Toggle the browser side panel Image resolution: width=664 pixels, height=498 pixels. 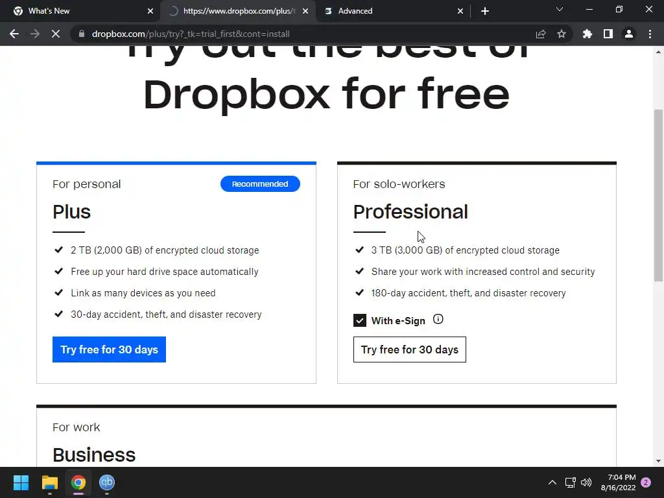point(608,34)
